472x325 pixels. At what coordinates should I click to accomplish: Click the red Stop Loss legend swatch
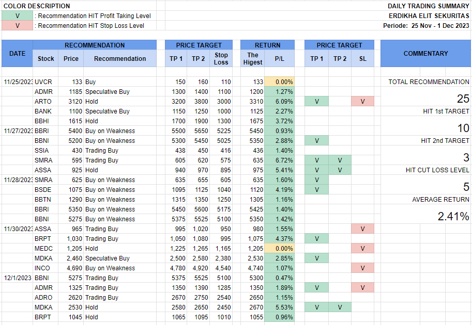[x=17, y=26]
